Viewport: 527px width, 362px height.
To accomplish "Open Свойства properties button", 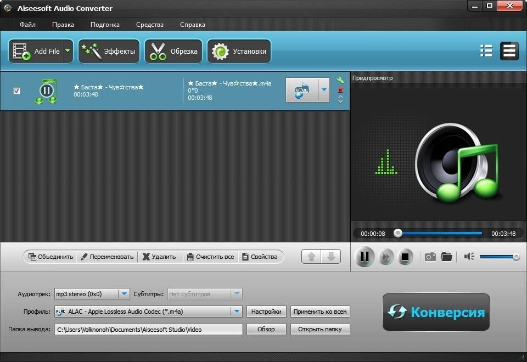I will [260, 257].
